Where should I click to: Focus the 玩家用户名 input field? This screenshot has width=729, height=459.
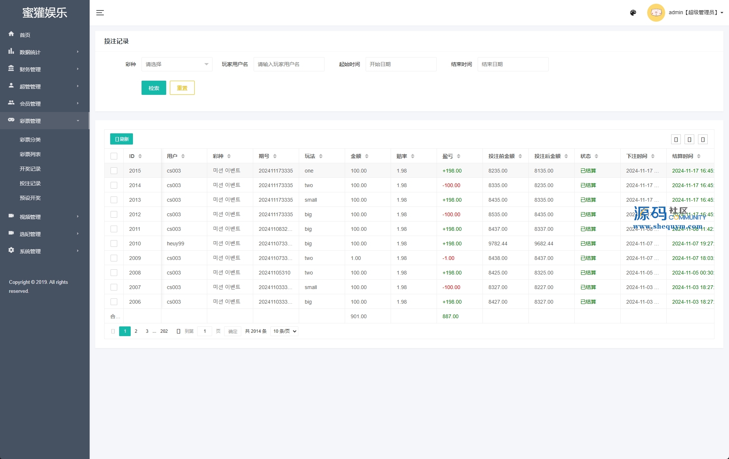(x=289, y=64)
